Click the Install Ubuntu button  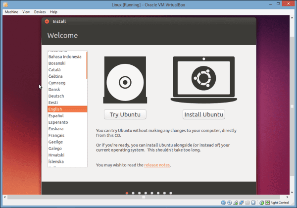204,114
